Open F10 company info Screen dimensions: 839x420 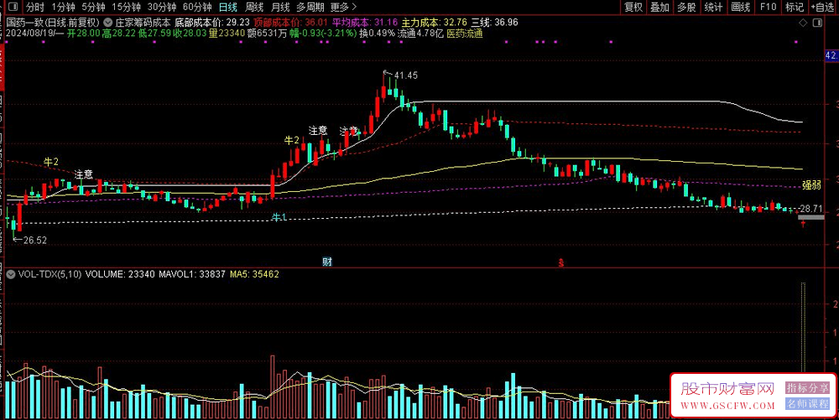pos(768,7)
